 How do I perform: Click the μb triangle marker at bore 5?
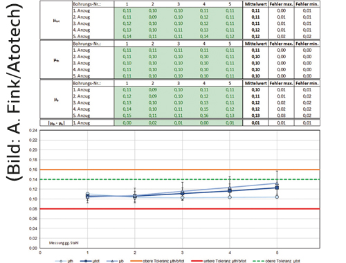pyautogui.click(x=277, y=183)
